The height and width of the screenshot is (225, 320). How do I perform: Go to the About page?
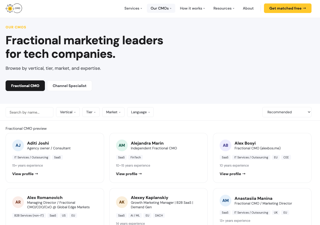tap(248, 8)
